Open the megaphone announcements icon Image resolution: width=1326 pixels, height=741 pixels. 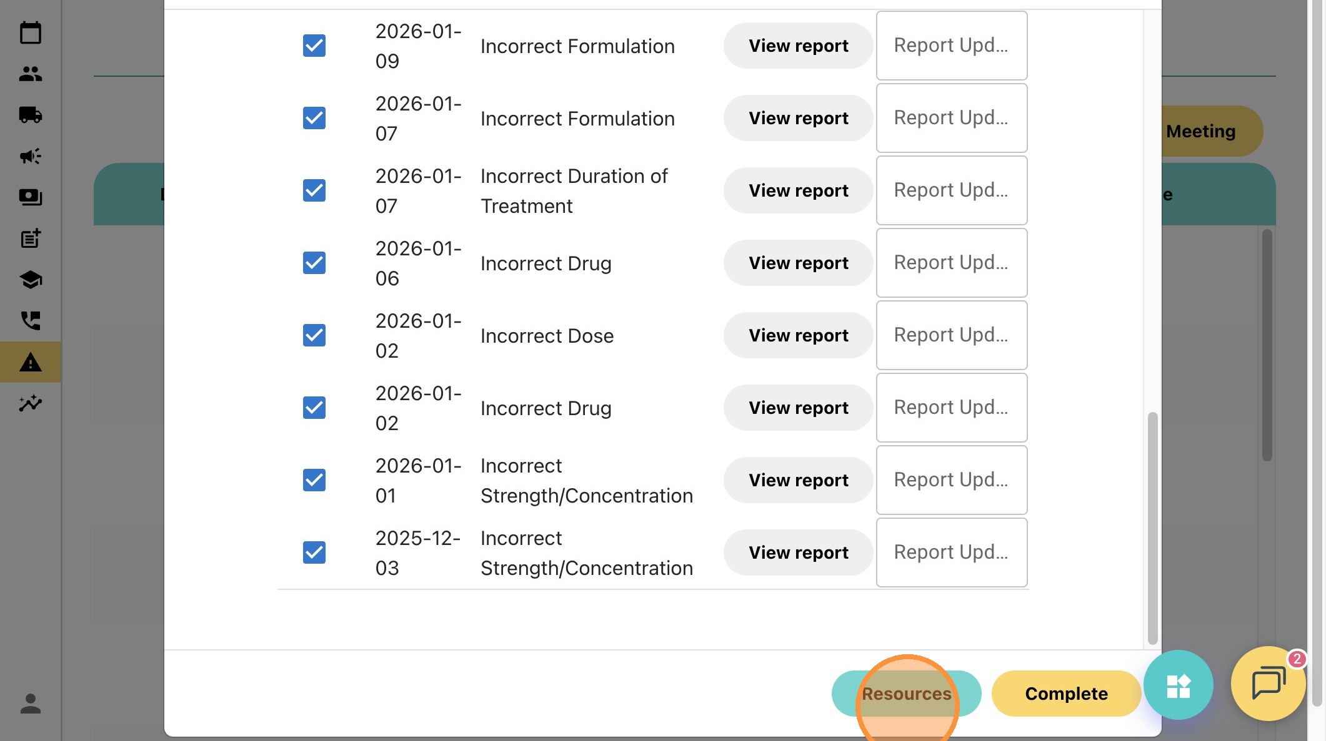30,156
